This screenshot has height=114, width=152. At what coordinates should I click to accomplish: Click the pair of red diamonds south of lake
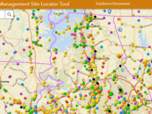pyautogui.click(x=54, y=58)
